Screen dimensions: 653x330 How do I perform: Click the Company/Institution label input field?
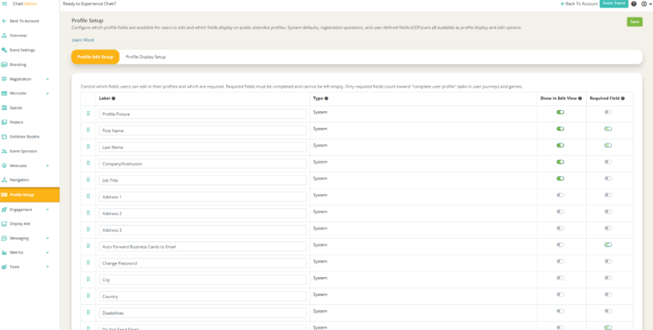[x=203, y=164]
